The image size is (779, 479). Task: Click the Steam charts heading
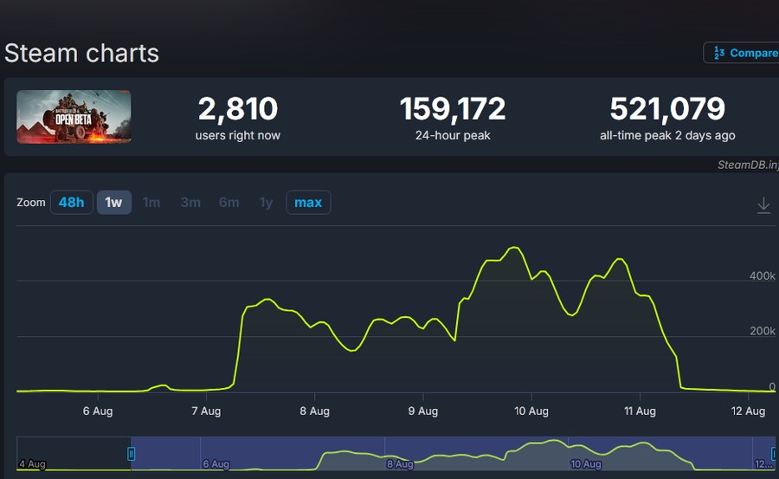pyautogui.click(x=82, y=53)
